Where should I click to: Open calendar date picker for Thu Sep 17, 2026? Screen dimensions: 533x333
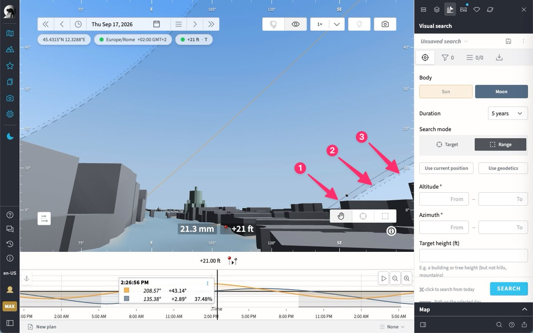(156, 24)
